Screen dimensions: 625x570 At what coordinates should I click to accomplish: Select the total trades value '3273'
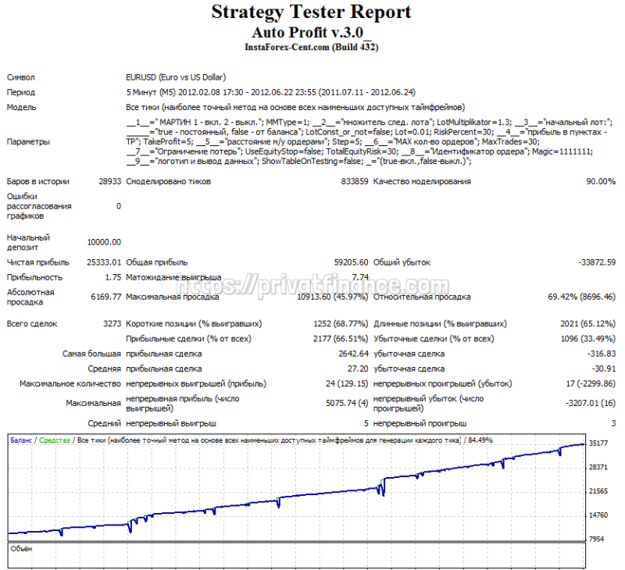point(112,324)
